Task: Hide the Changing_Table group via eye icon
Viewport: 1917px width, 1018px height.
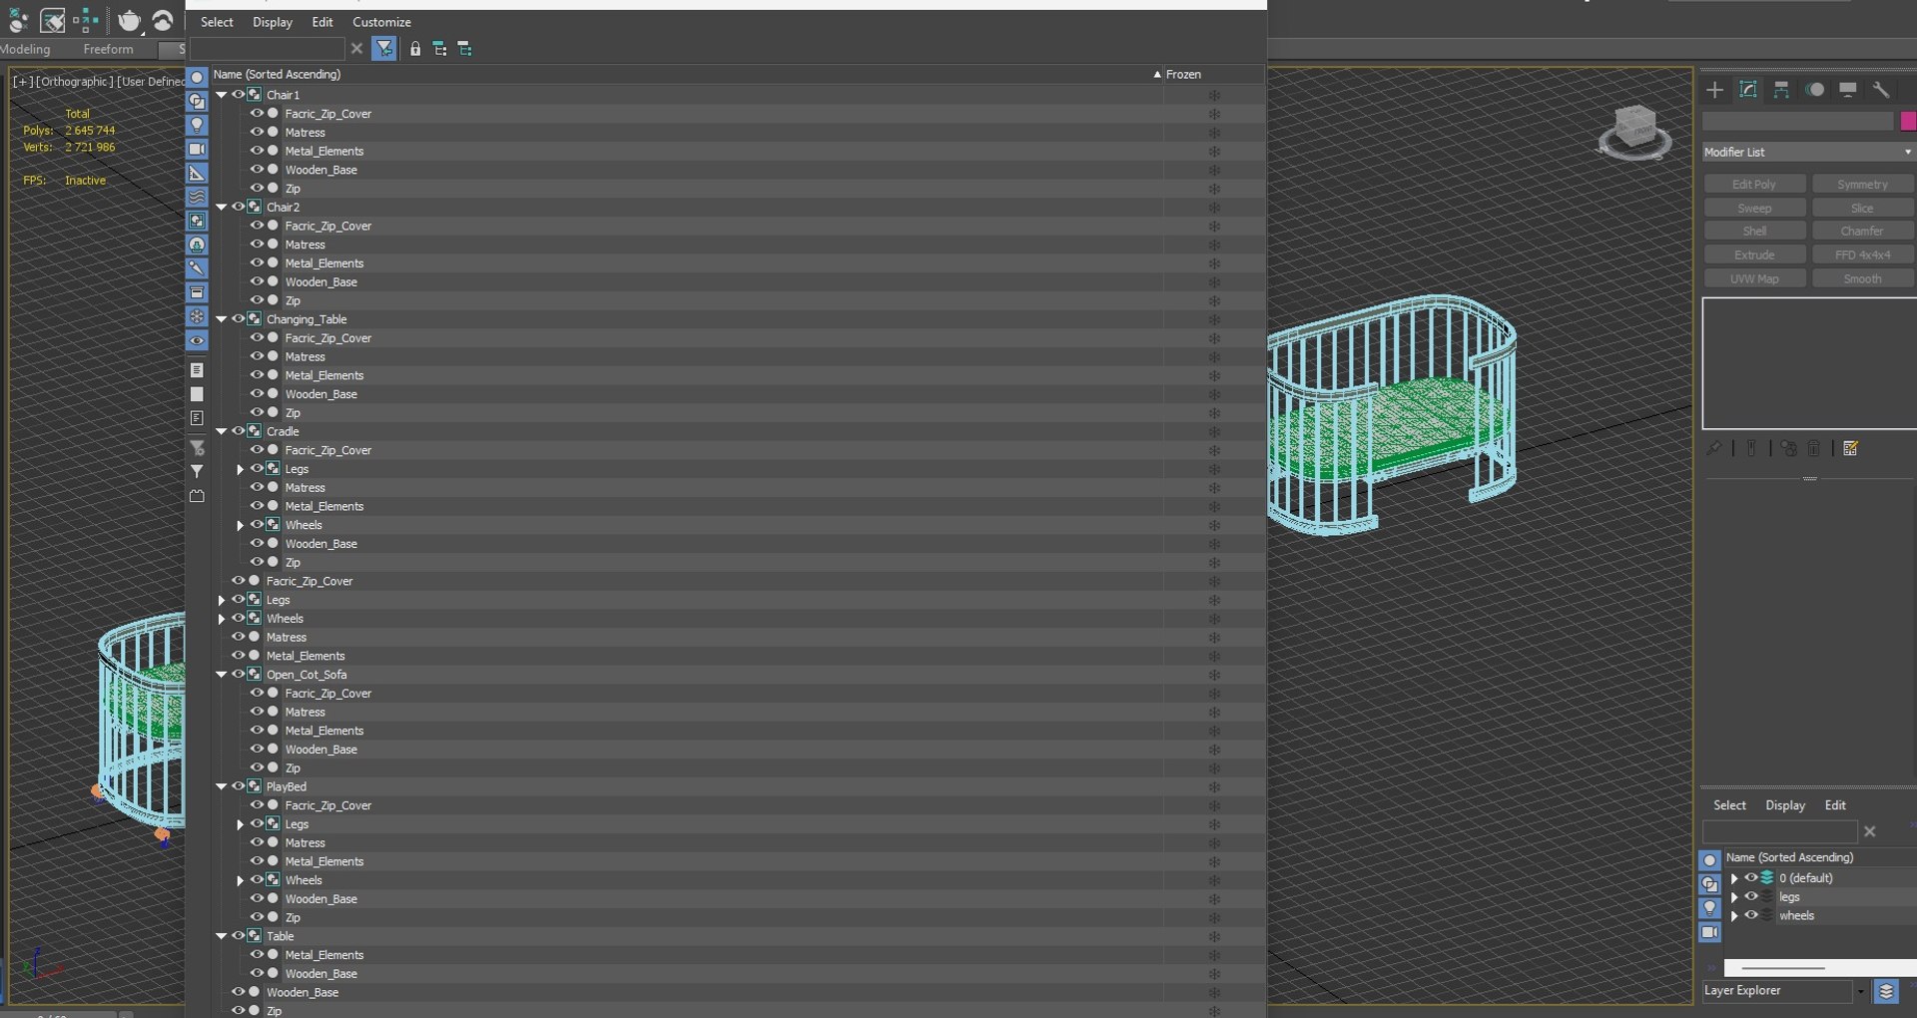Action: point(238,319)
